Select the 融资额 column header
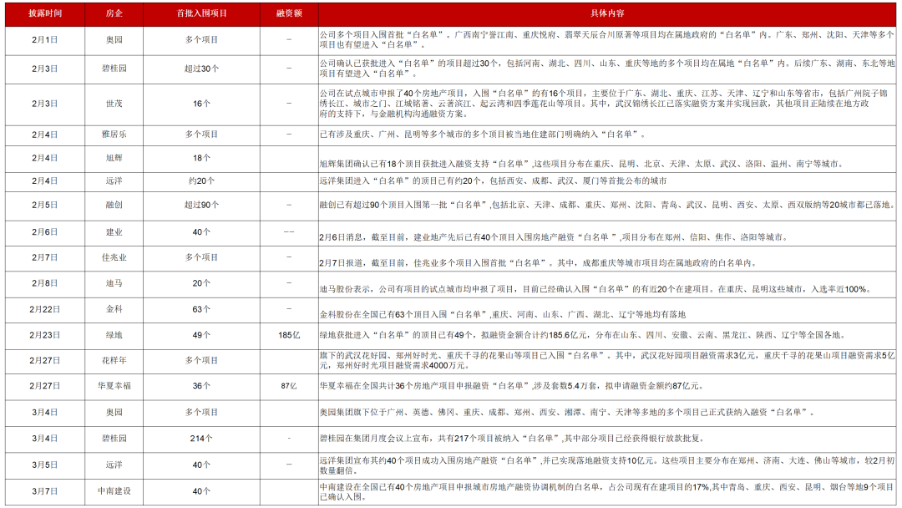Image resolution: width=902 pixels, height=508 pixels. pos(289,13)
